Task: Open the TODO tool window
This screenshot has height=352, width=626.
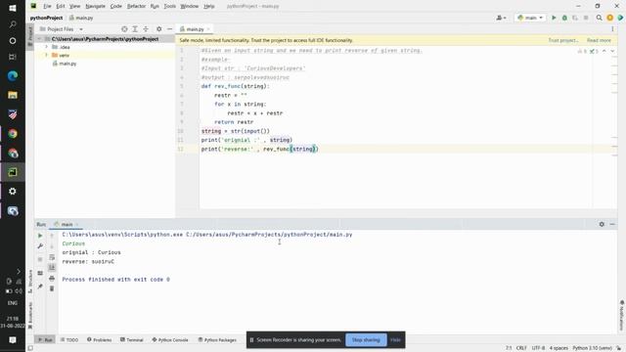Action: click(69, 340)
